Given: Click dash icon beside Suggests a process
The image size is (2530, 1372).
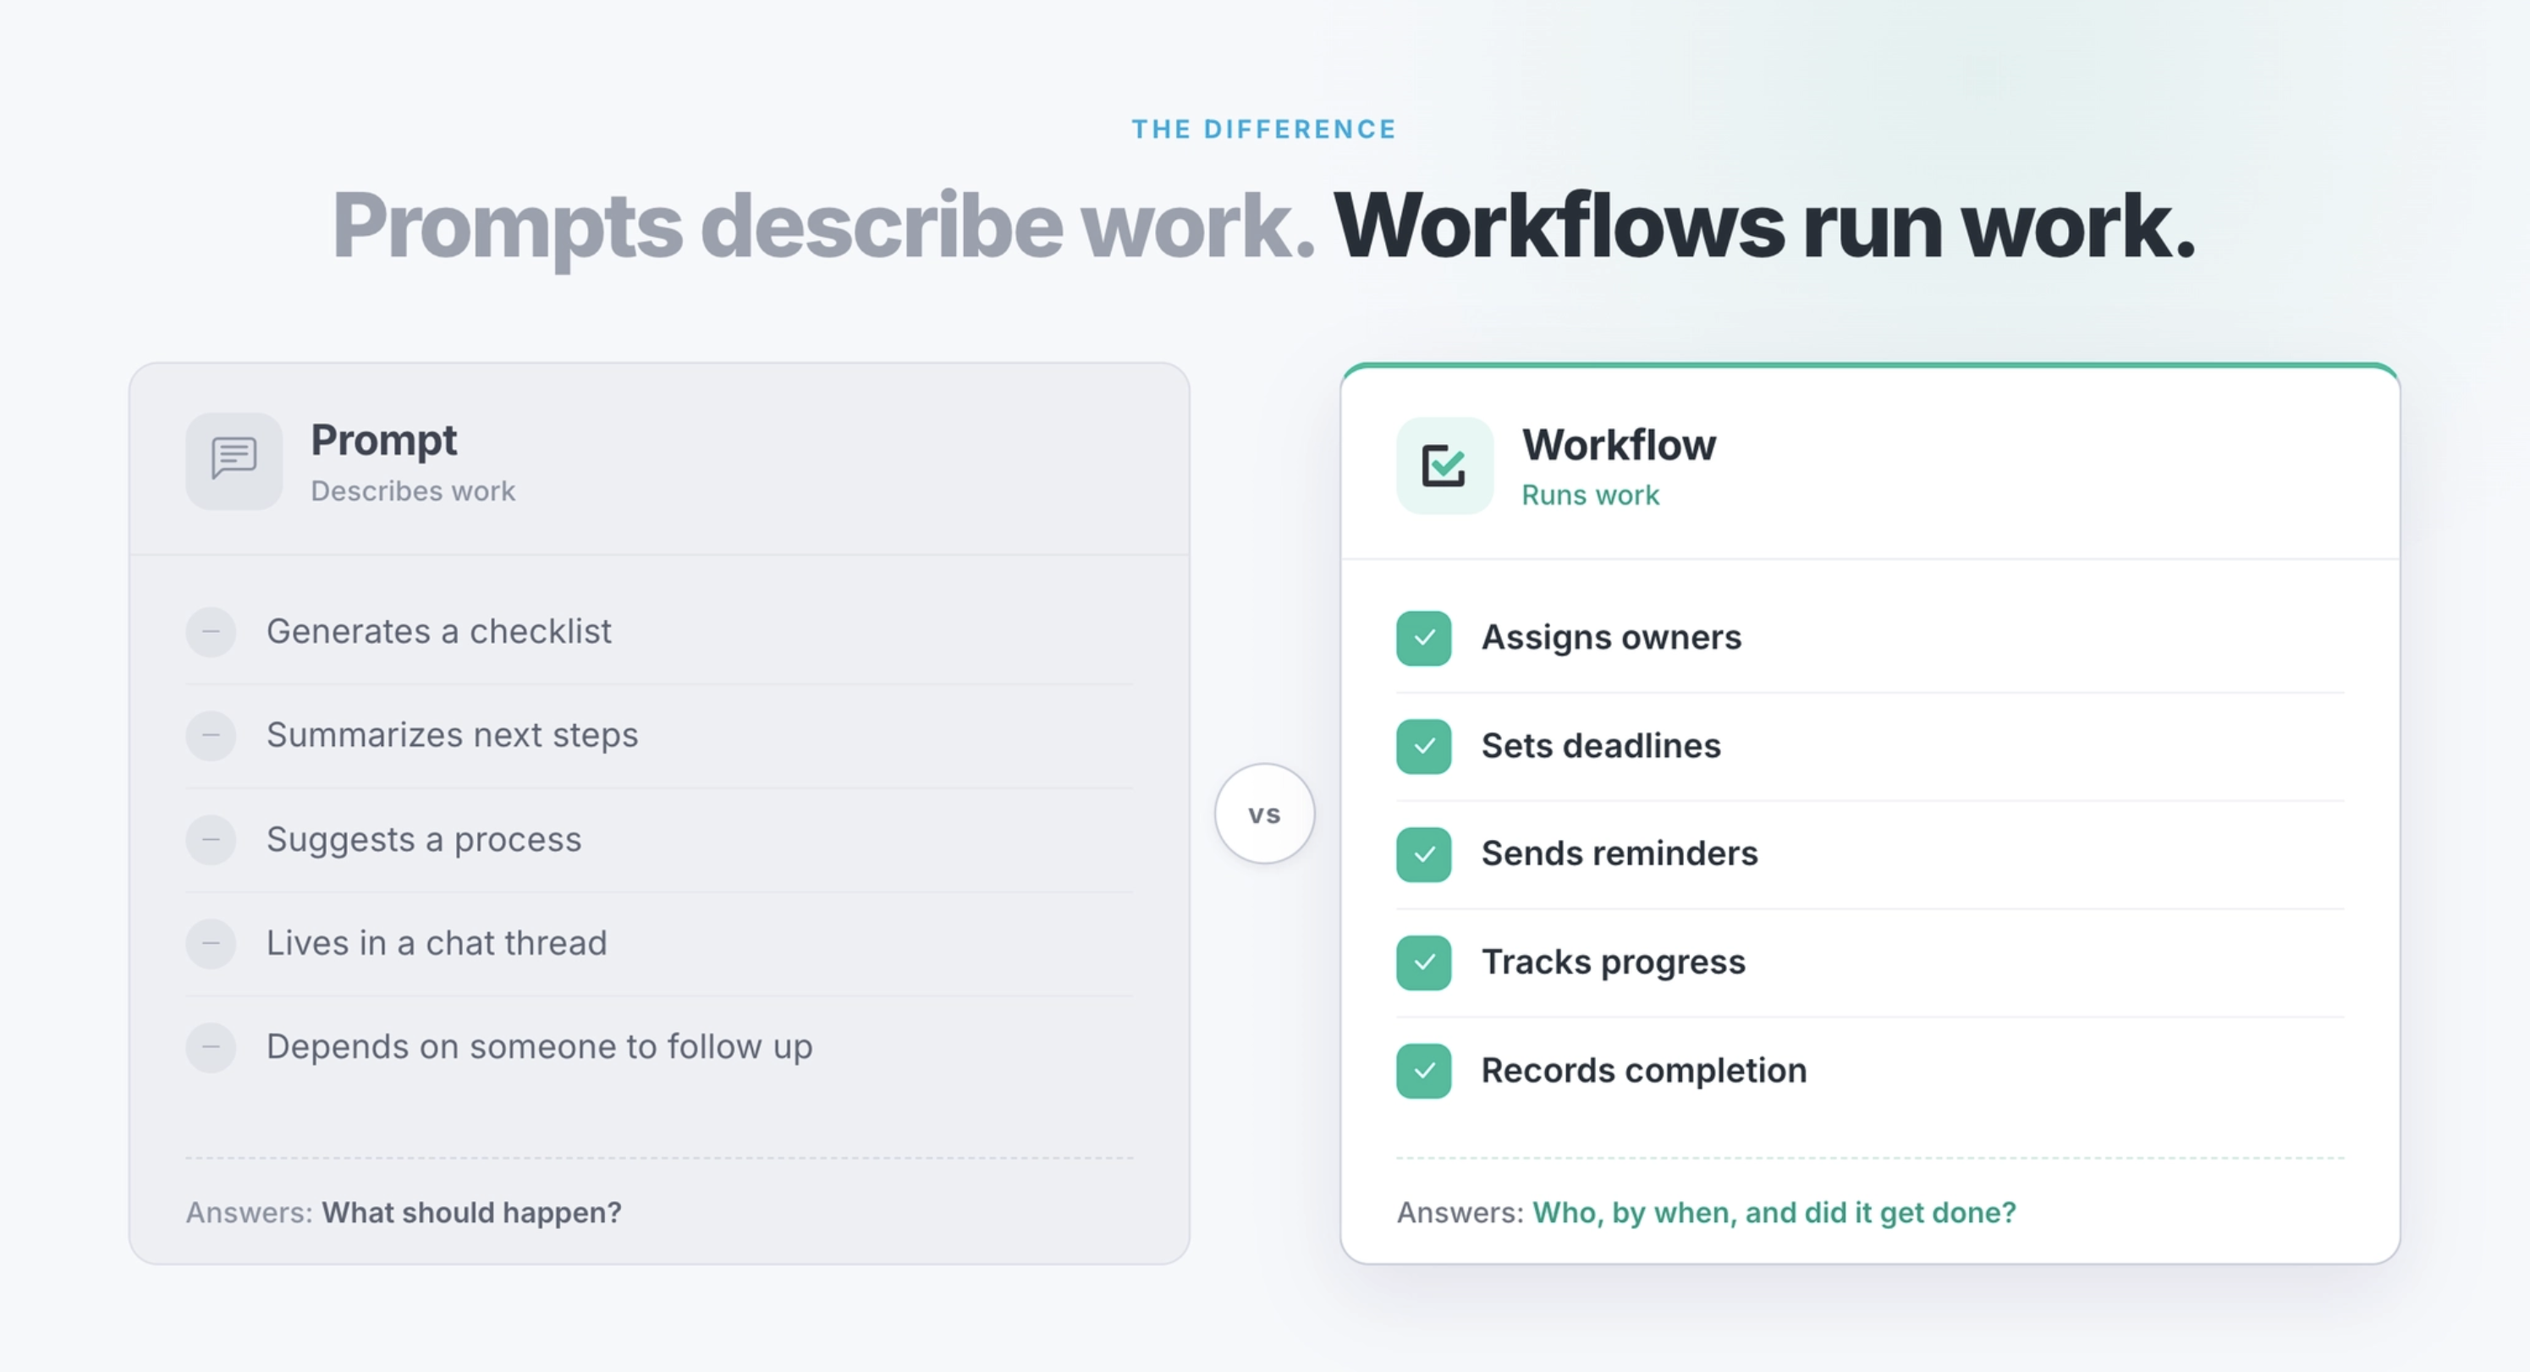Looking at the screenshot, I should point(212,840).
